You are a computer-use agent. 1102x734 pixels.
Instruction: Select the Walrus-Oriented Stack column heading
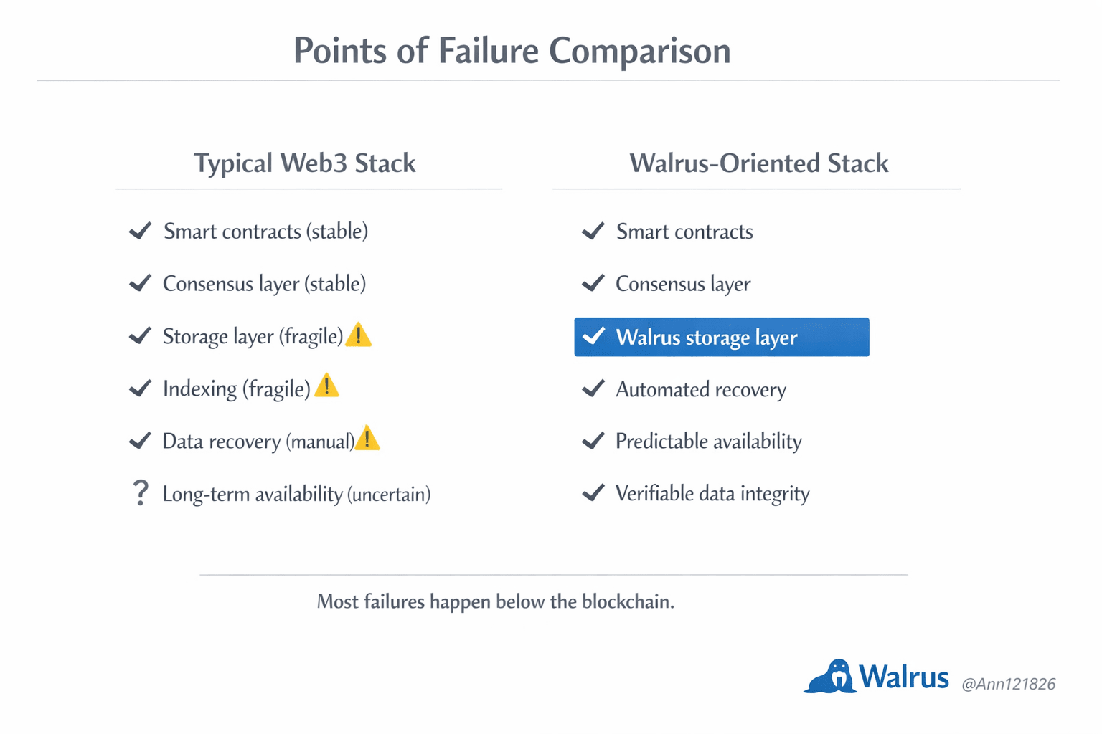point(758,163)
